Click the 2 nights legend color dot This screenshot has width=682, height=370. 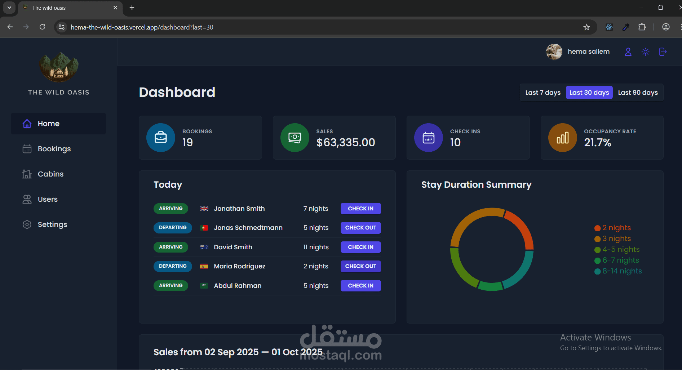[597, 228]
